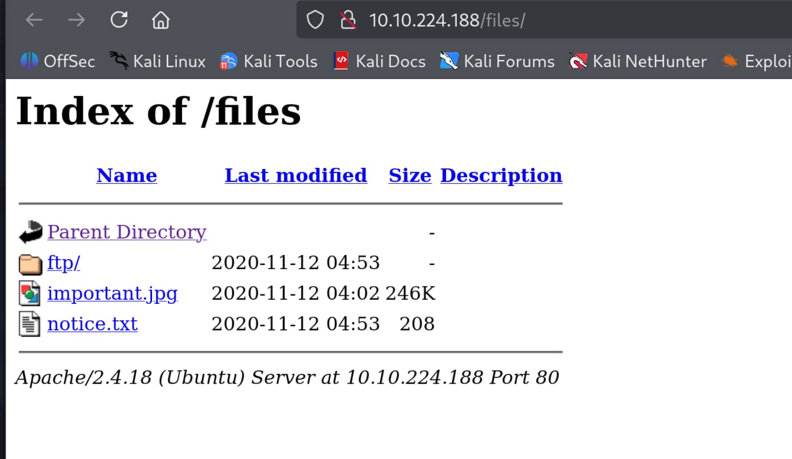
Task: Open the OffSec bookmark
Action: 58,61
